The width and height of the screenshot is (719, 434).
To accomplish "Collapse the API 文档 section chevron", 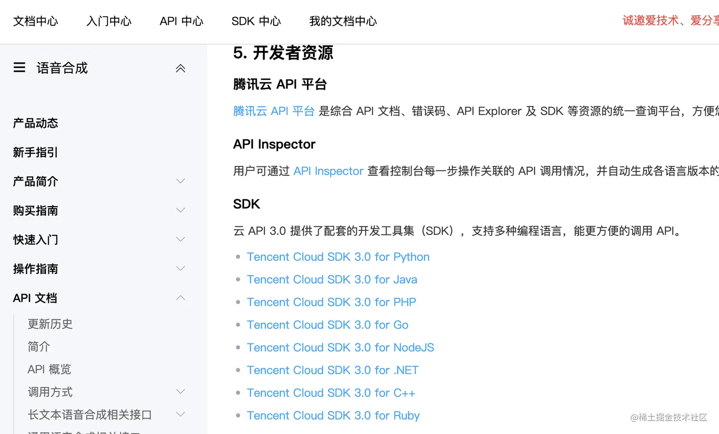I will [180, 298].
